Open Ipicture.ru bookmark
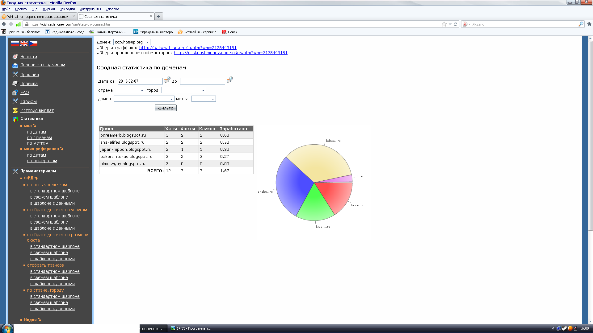The image size is (593, 333). click(22, 32)
